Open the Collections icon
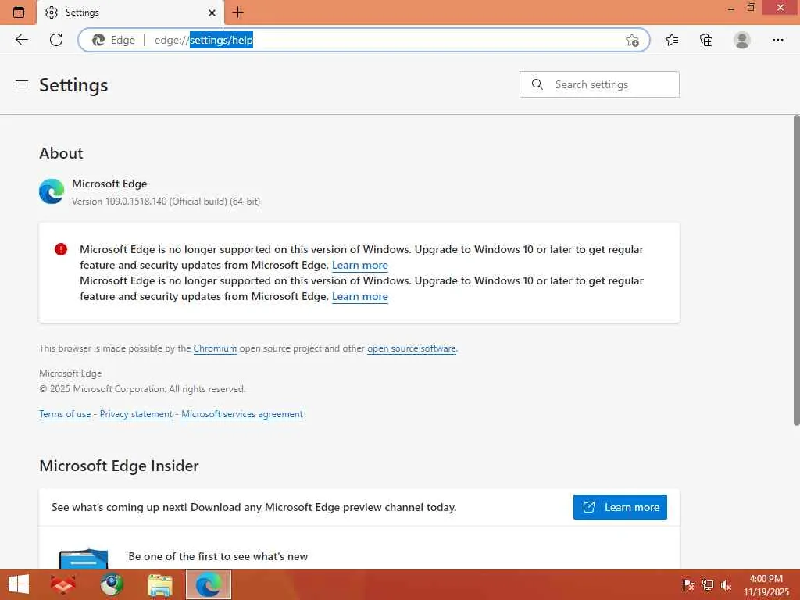Screen dimensions: 800x600 coord(706,40)
